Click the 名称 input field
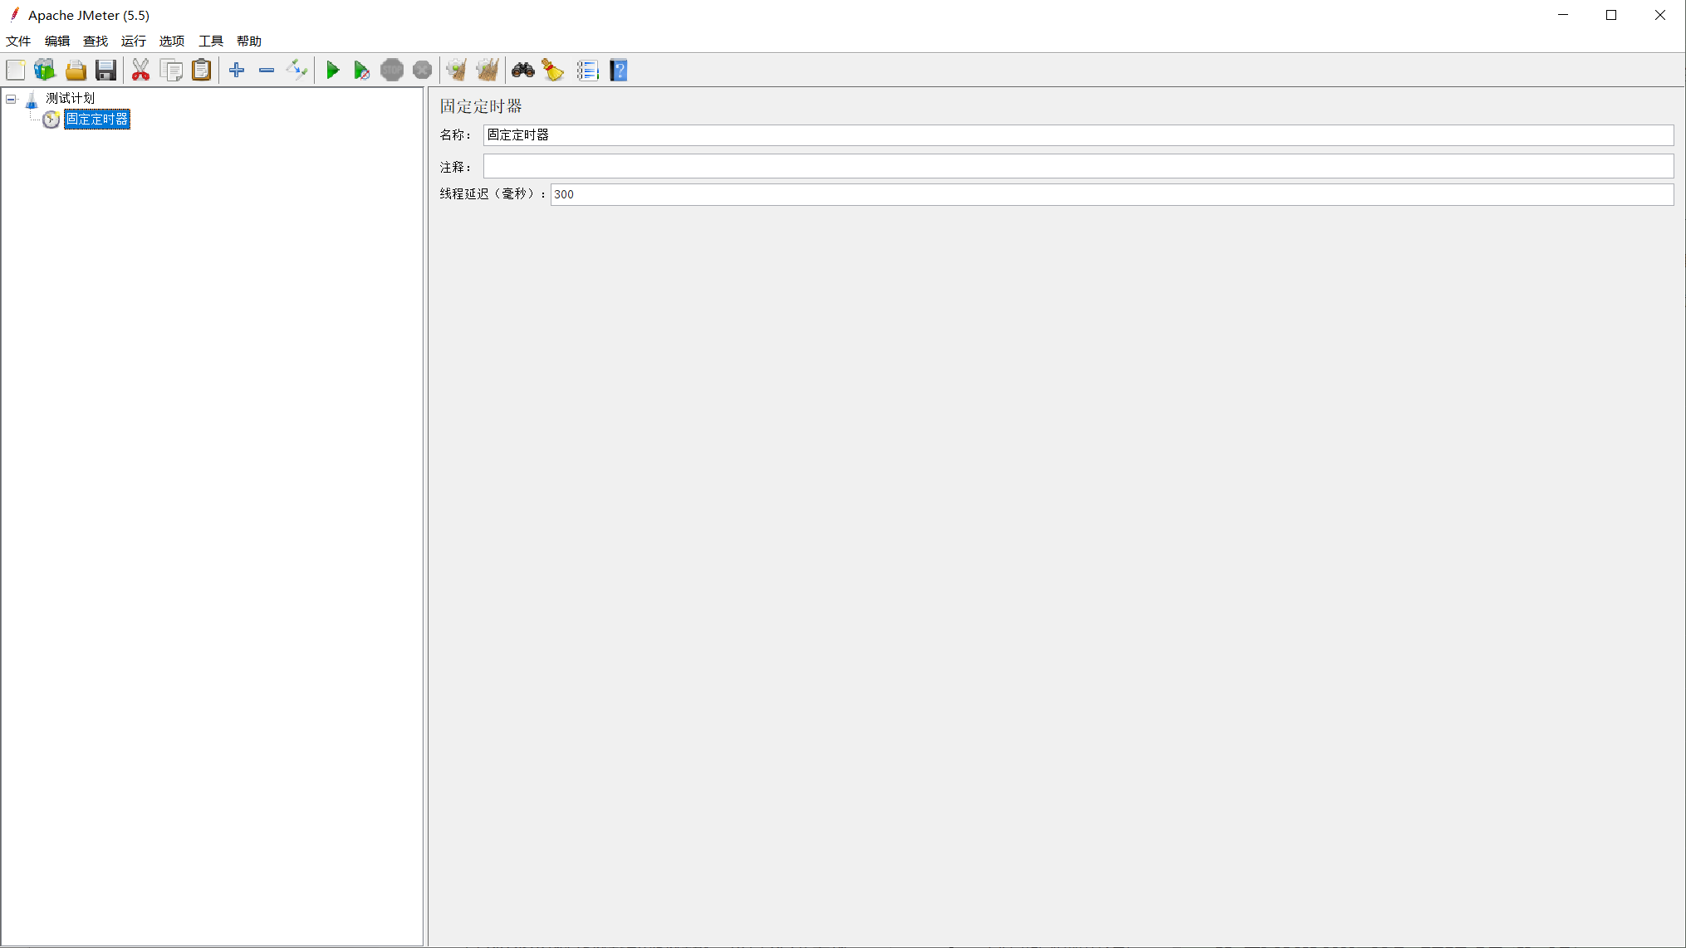Viewport: 1686px width, 948px height. (x=1078, y=135)
